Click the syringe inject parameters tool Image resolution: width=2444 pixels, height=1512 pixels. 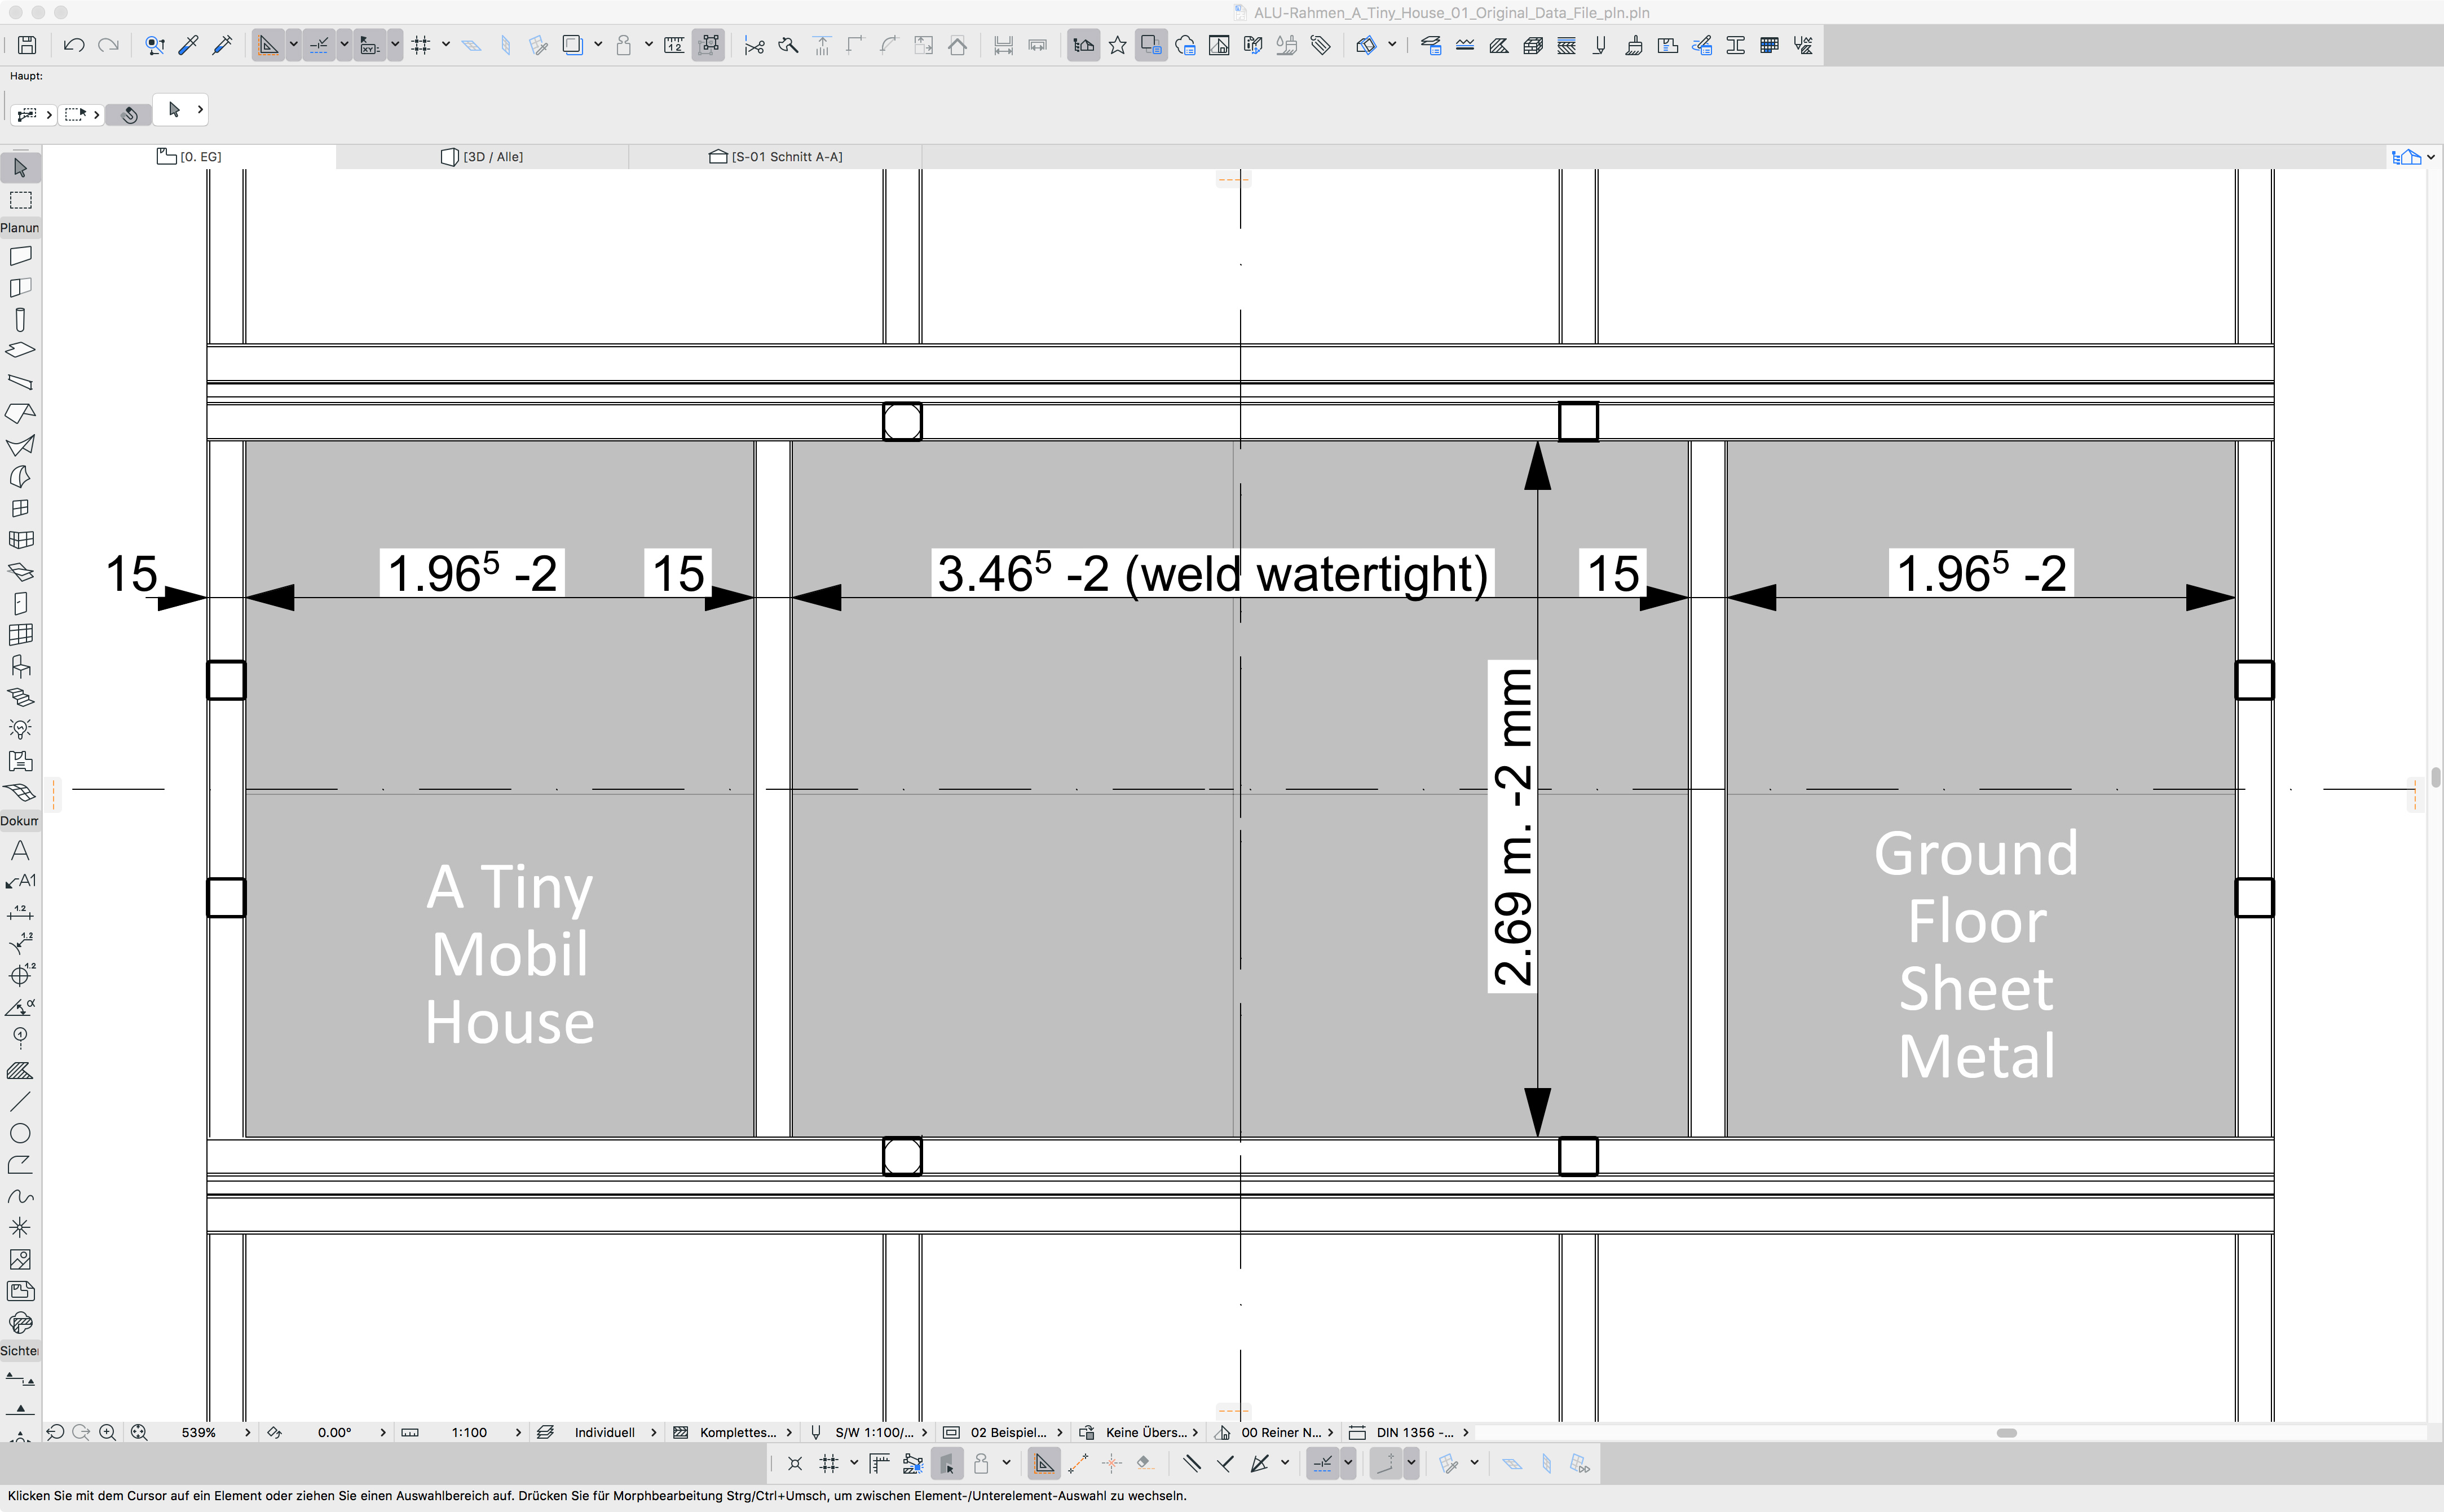click(222, 45)
